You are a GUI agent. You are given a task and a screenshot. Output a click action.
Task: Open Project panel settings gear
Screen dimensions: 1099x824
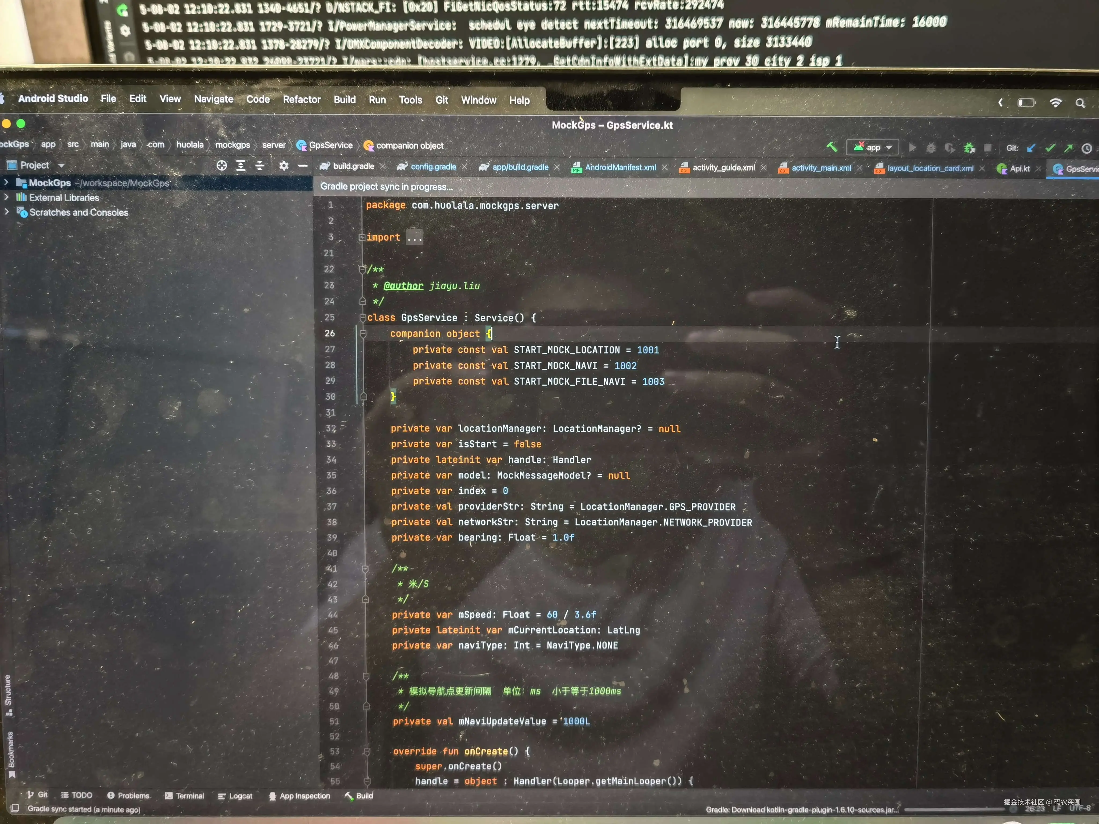click(283, 166)
